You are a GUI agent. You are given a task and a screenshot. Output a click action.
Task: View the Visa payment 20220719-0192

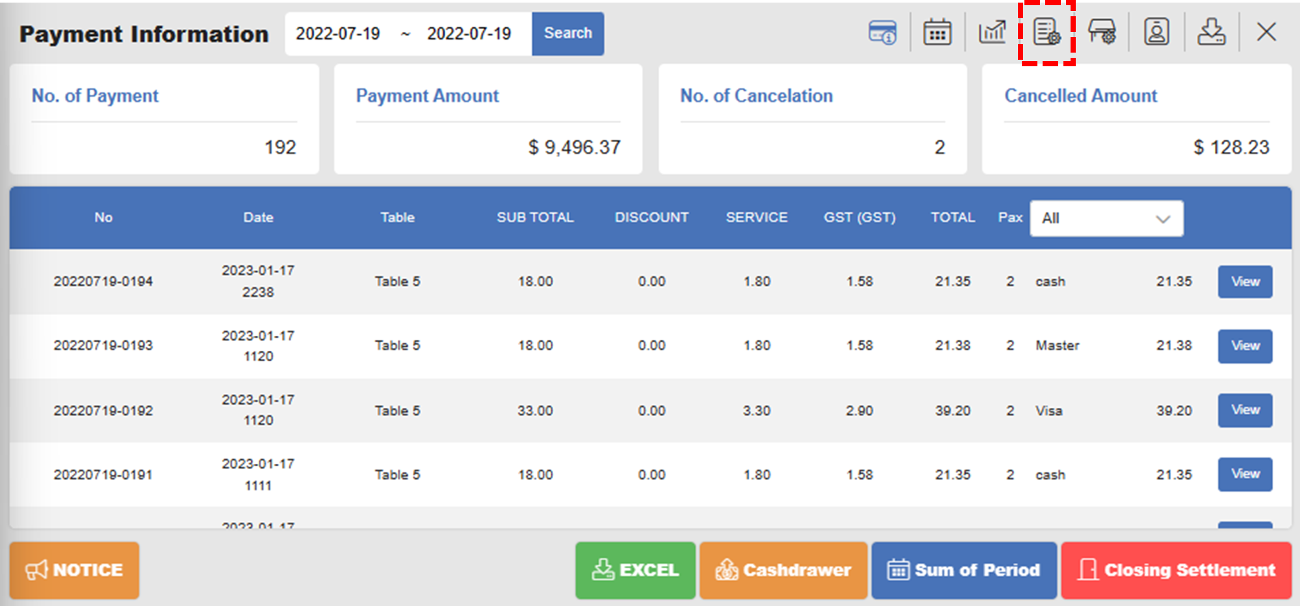click(1245, 410)
